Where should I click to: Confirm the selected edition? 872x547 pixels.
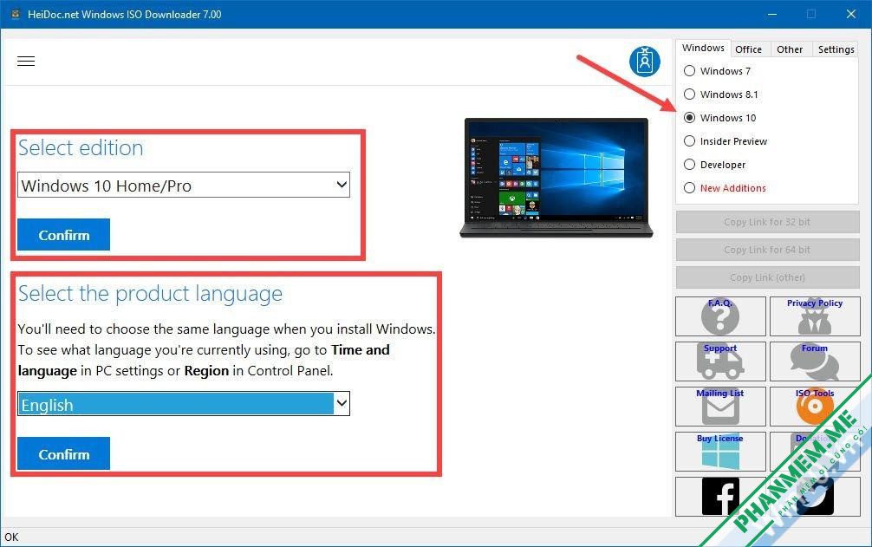[x=63, y=235]
